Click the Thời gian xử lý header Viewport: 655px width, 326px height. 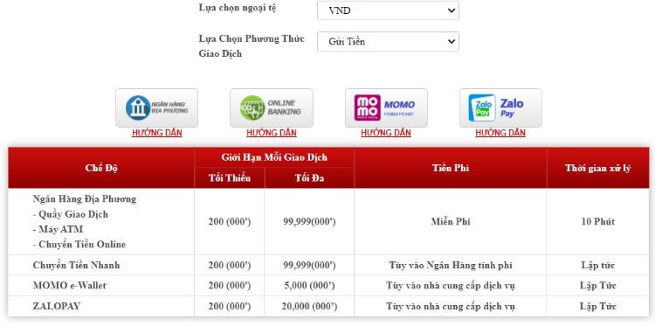[x=597, y=168]
